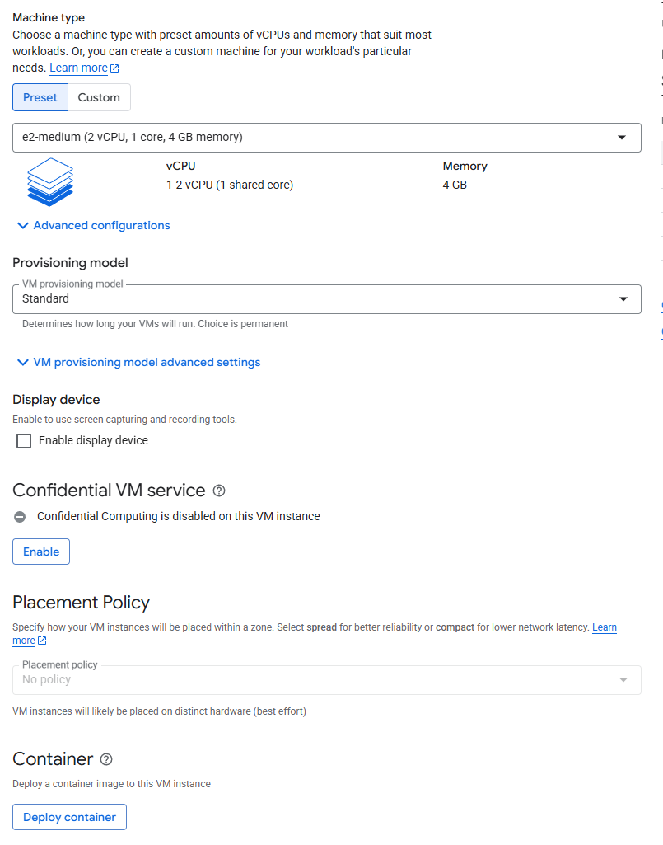Open the Placement policy No policy dropdown
Viewport: 663px width, 845px height.
click(x=326, y=680)
